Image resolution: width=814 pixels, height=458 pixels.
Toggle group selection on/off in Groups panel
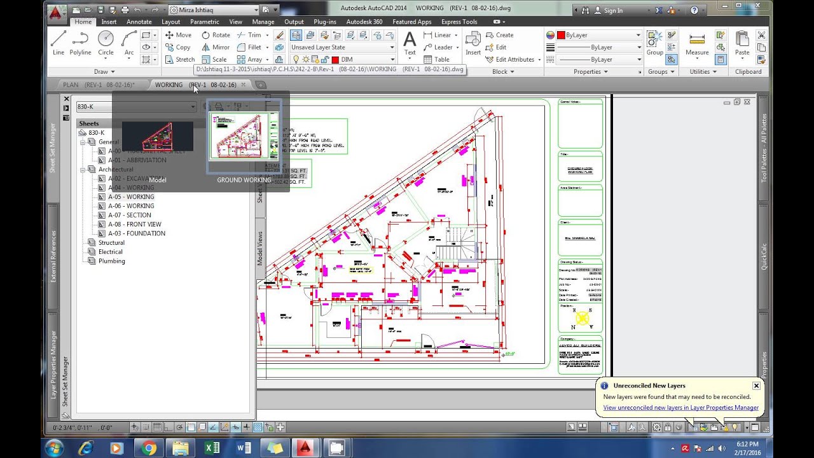point(672,59)
